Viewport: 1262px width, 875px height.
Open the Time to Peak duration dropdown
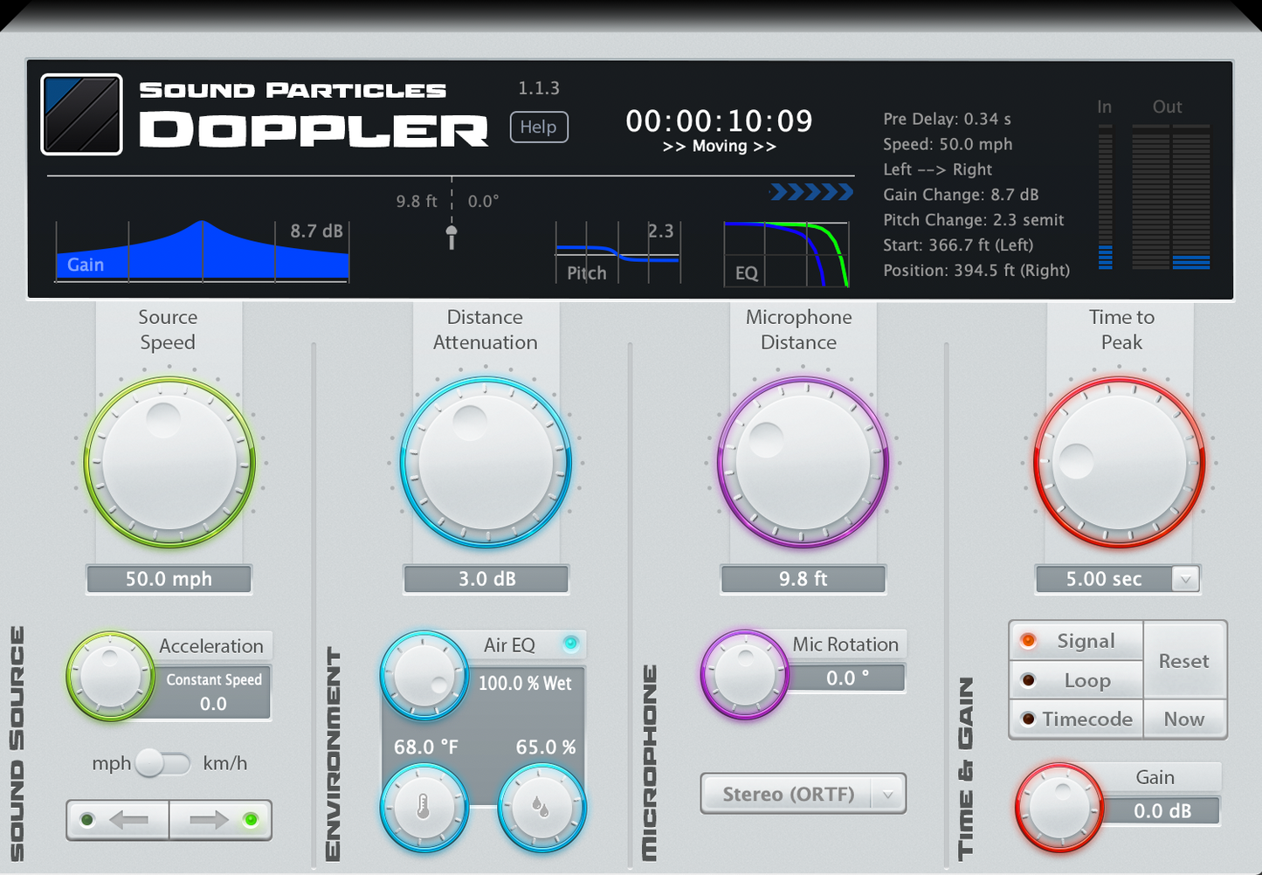coord(1184,578)
